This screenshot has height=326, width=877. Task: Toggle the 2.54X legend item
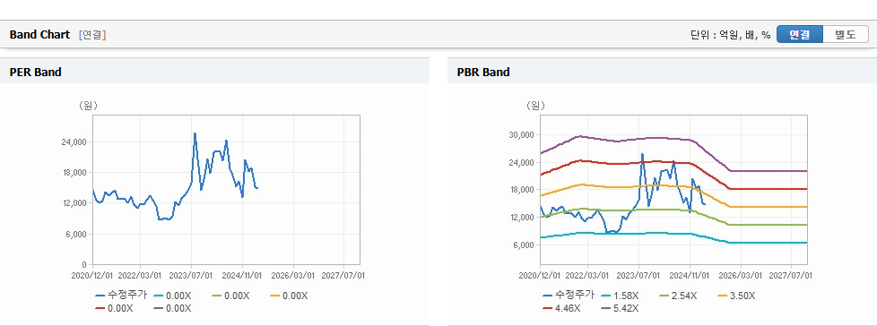[x=678, y=296]
